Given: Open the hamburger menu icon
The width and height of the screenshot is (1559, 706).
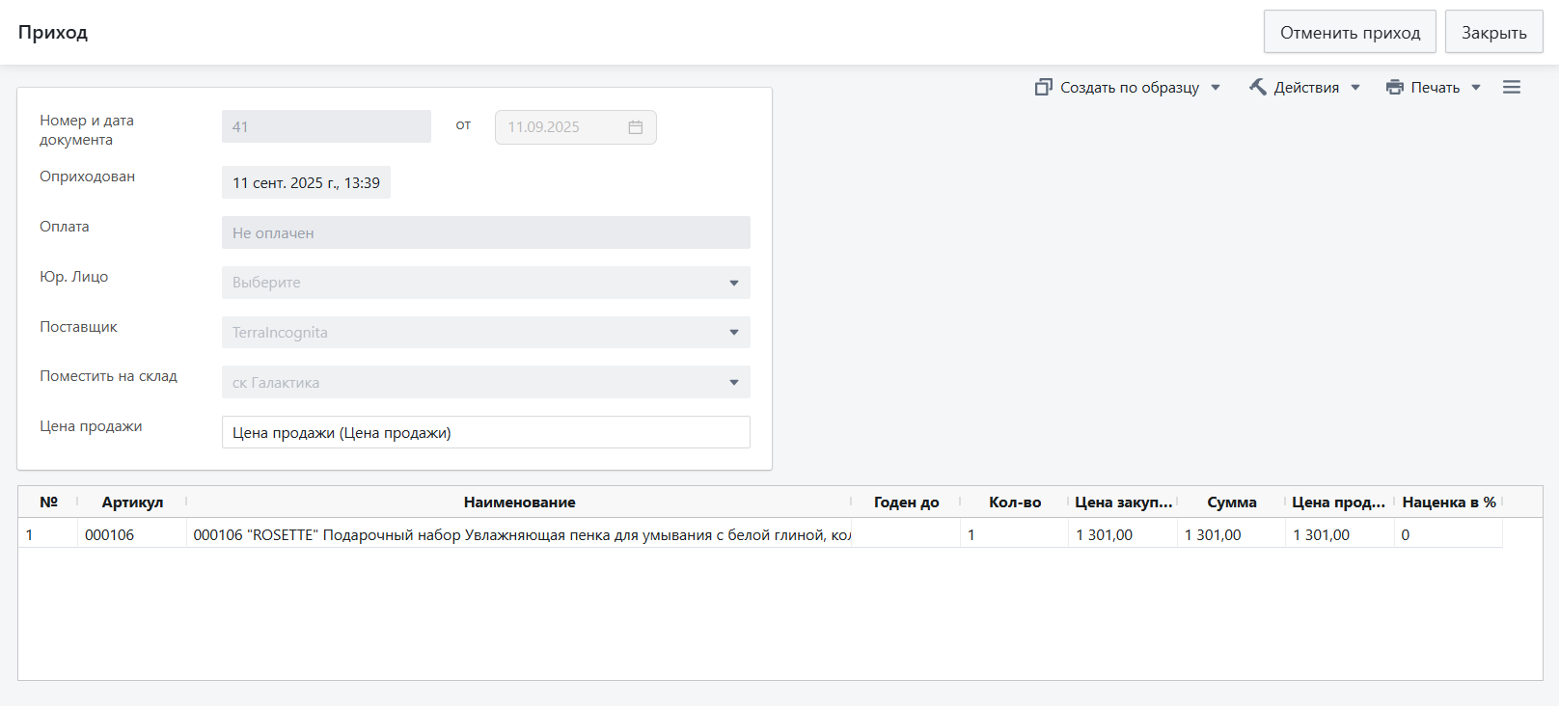Looking at the screenshot, I should click(1512, 87).
